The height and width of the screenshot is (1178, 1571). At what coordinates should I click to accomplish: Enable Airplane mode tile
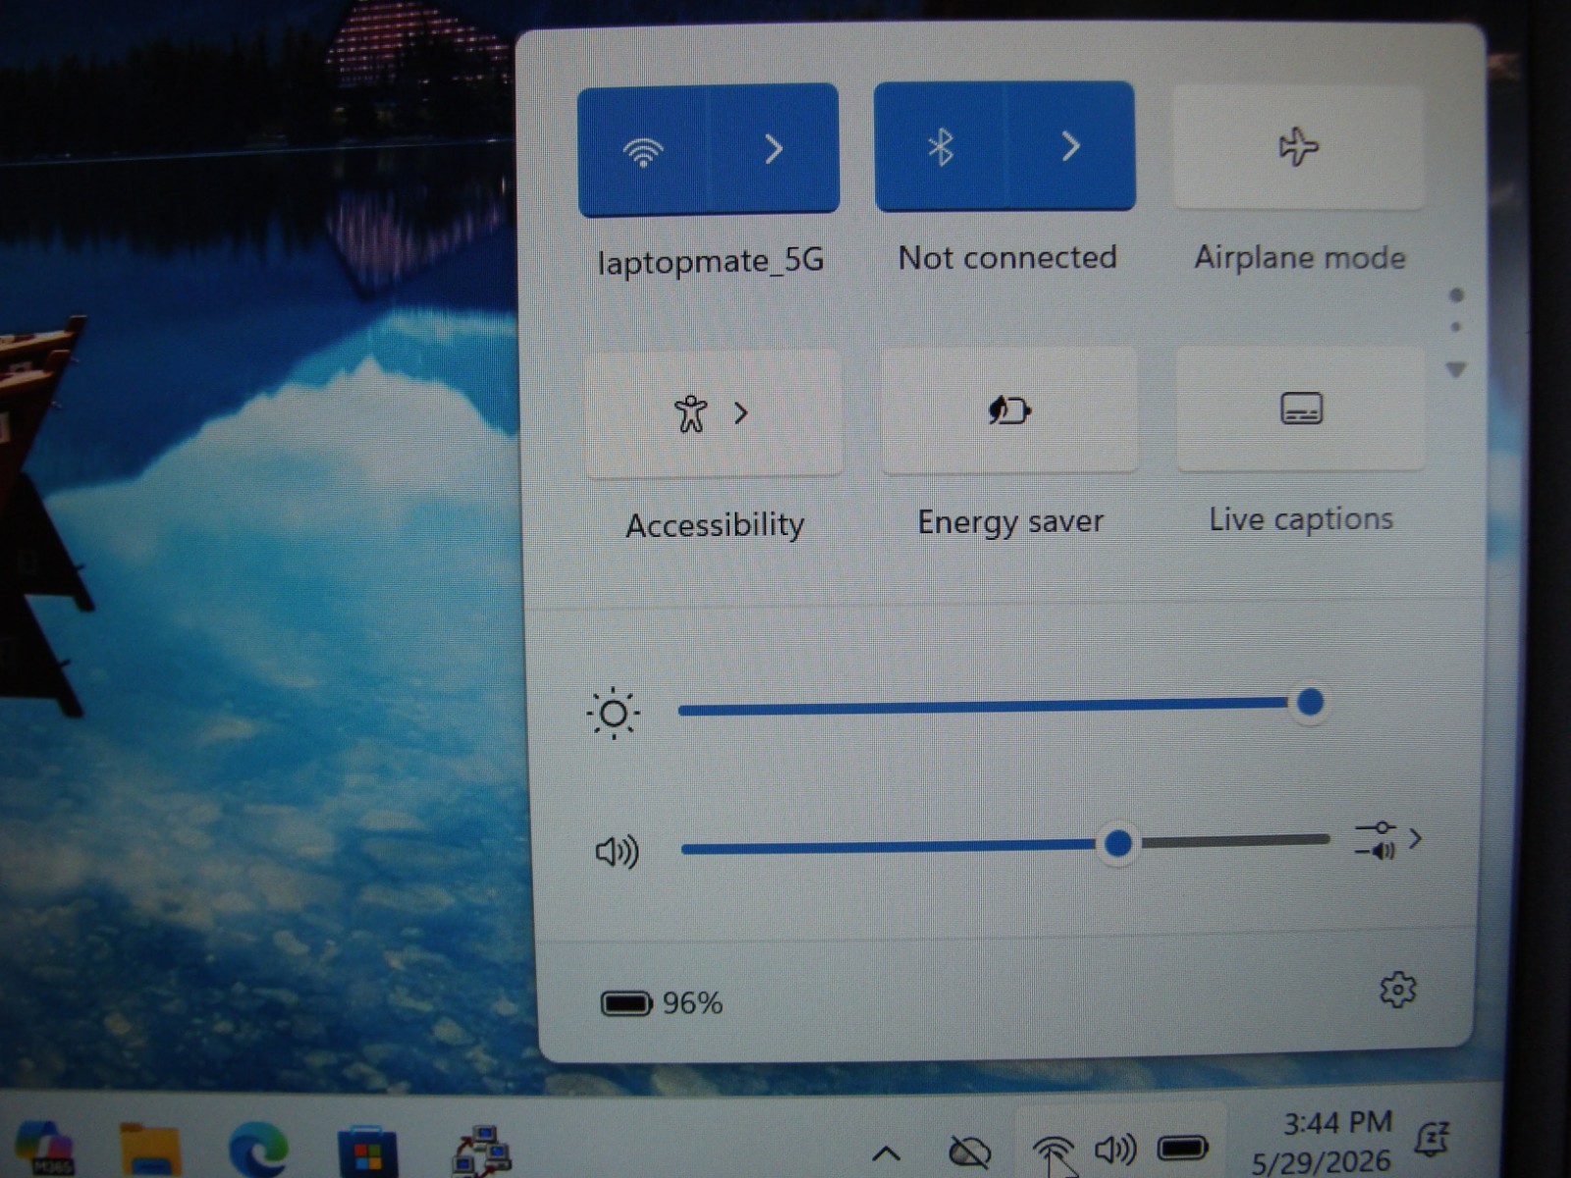click(1298, 146)
